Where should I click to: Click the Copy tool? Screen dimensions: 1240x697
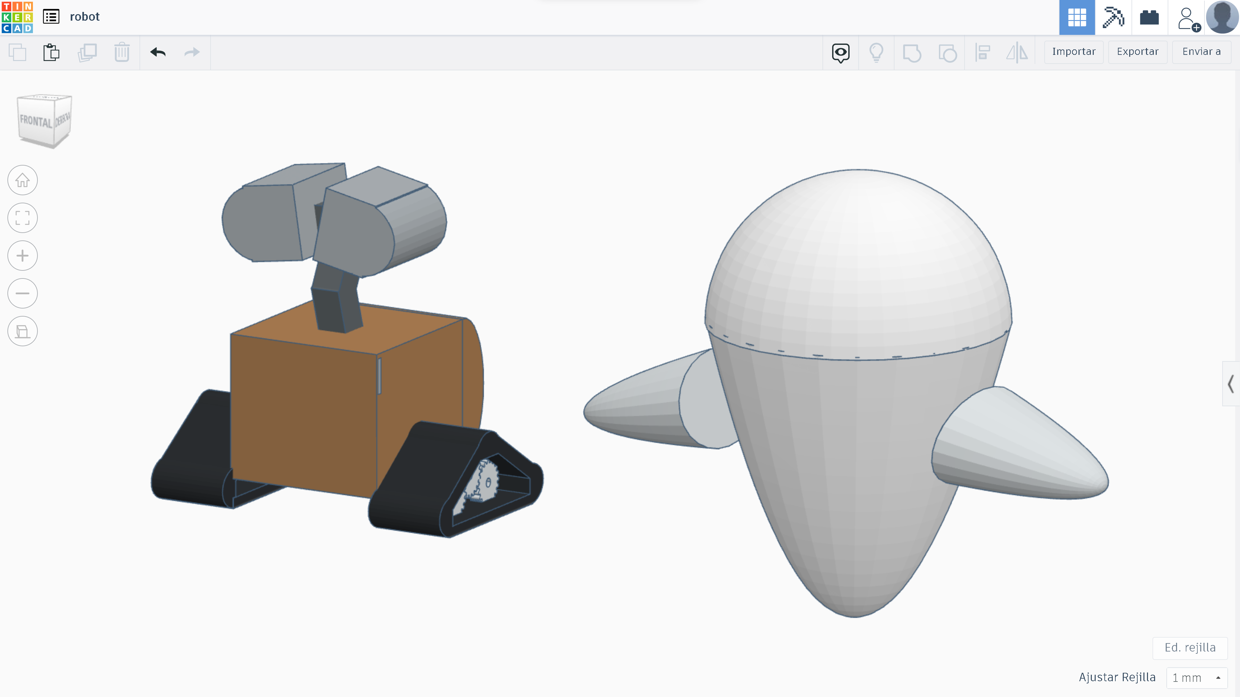(18, 52)
